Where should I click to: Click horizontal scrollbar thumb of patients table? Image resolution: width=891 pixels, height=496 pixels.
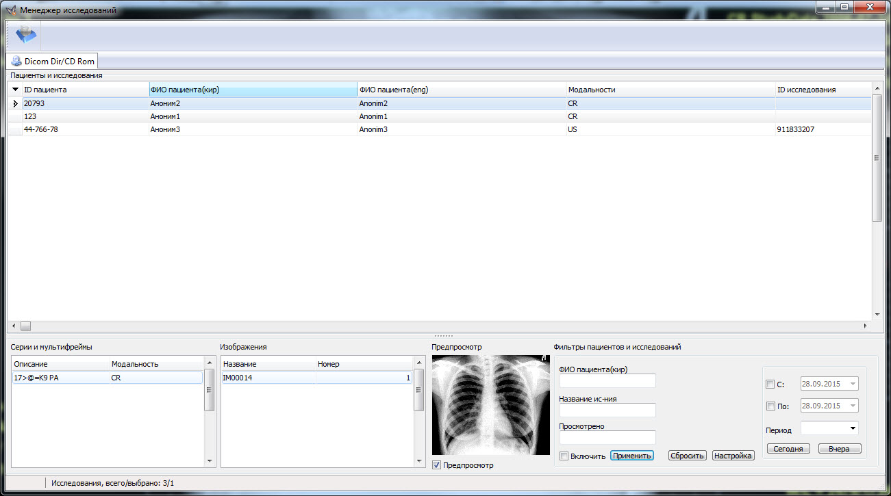click(x=25, y=326)
